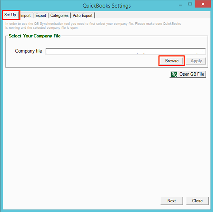The width and height of the screenshot is (213, 212).
Task: Select the Auto Export tab
Action: tap(83, 15)
